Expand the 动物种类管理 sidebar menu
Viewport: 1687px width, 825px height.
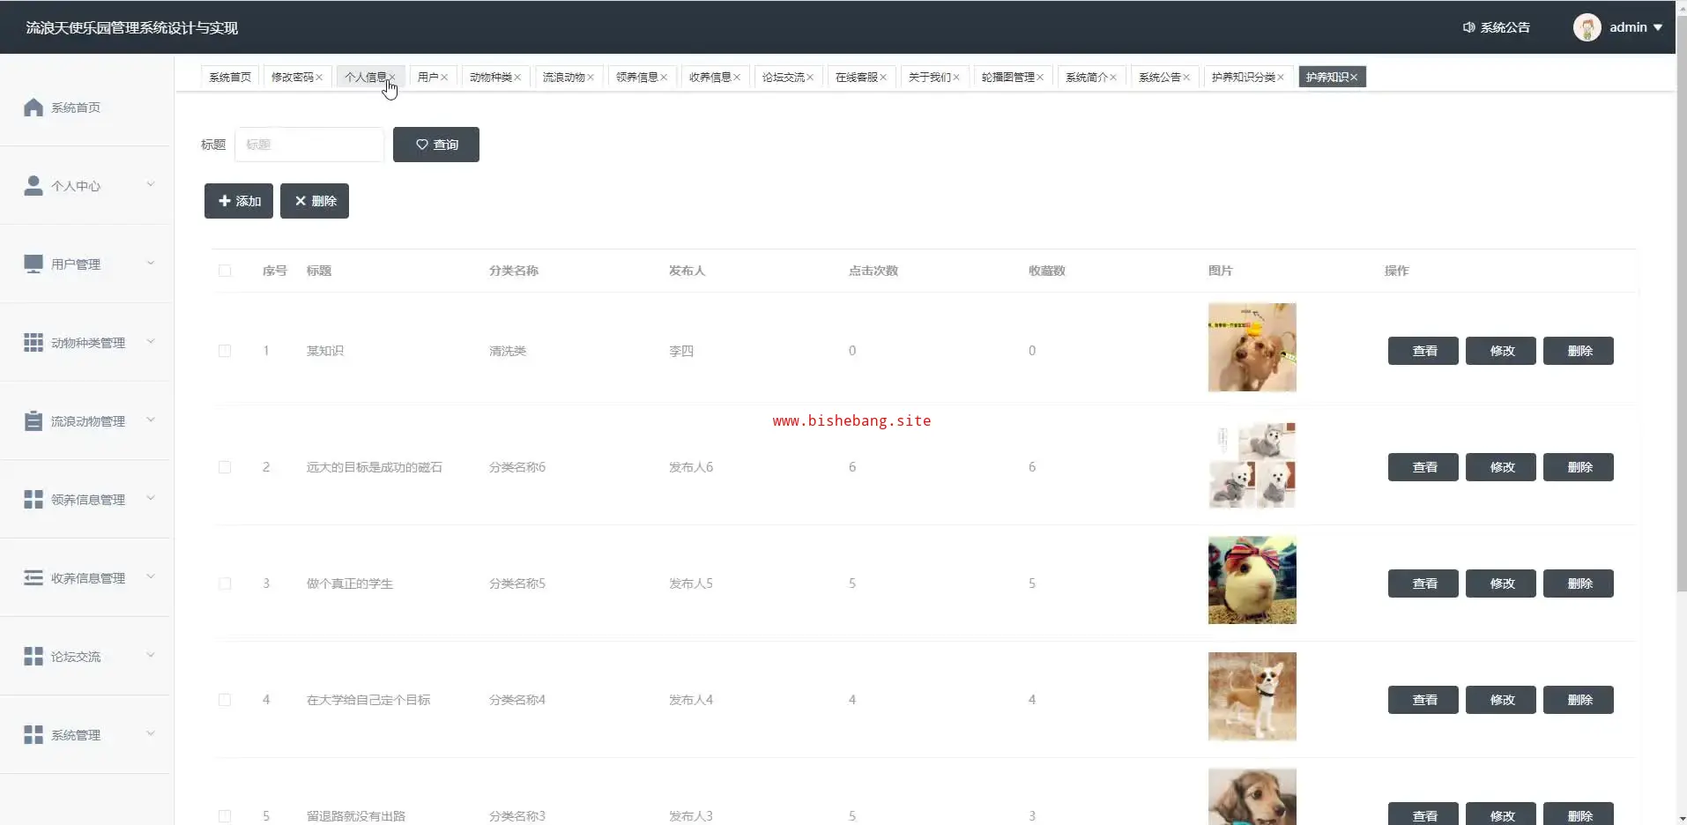click(151, 341)
